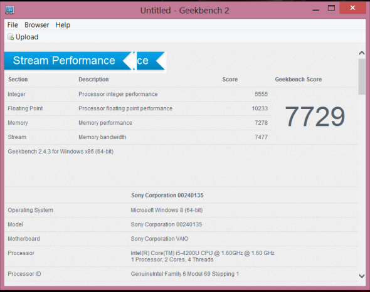Minimize the Geekbench window
Viewport: 370px width, 292px height.
pyautogui.click(x=315, y=10)
